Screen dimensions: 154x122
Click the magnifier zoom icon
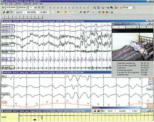(x=81, y=12)
